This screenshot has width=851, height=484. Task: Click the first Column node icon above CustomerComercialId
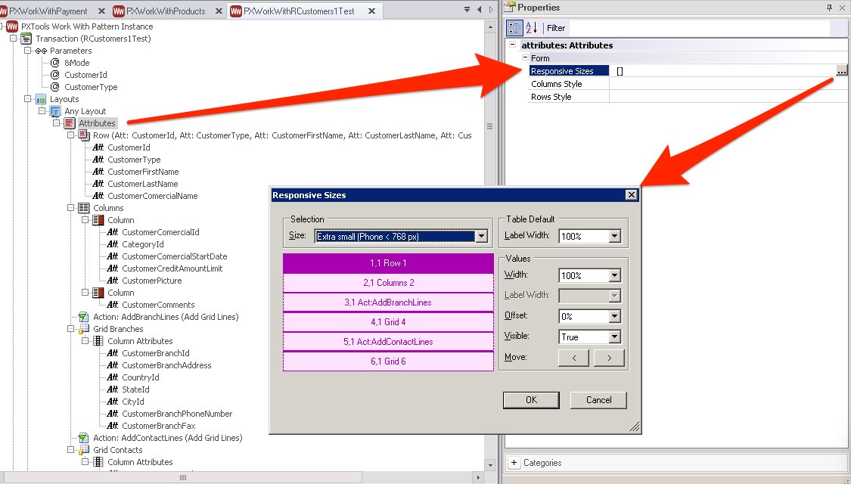98,220
